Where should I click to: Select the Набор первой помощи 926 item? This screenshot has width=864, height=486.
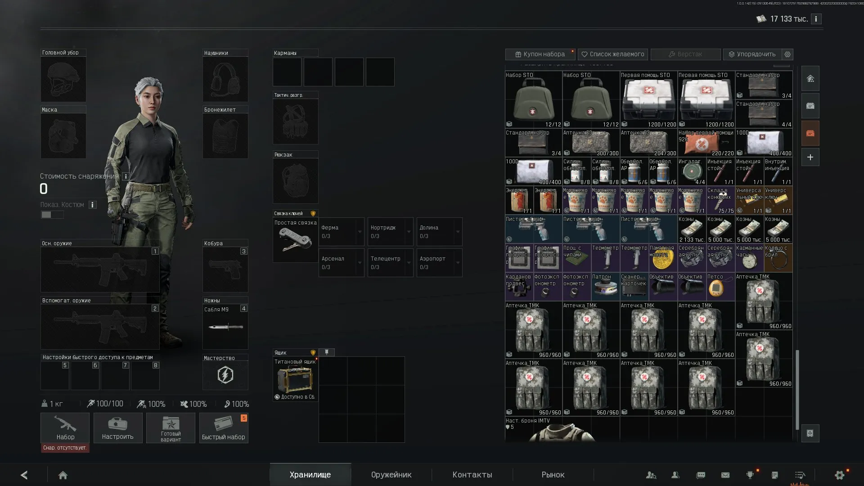(x=706, y=143)
